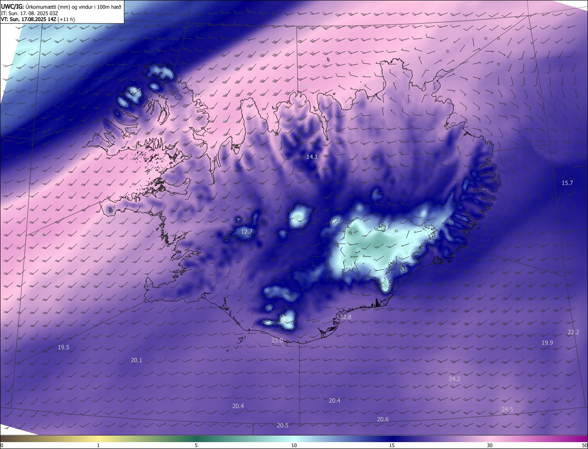Viewport: 588px width, 449px height.
Task: Select the 19.5 value over the southwest ocean
Action: 63,348
